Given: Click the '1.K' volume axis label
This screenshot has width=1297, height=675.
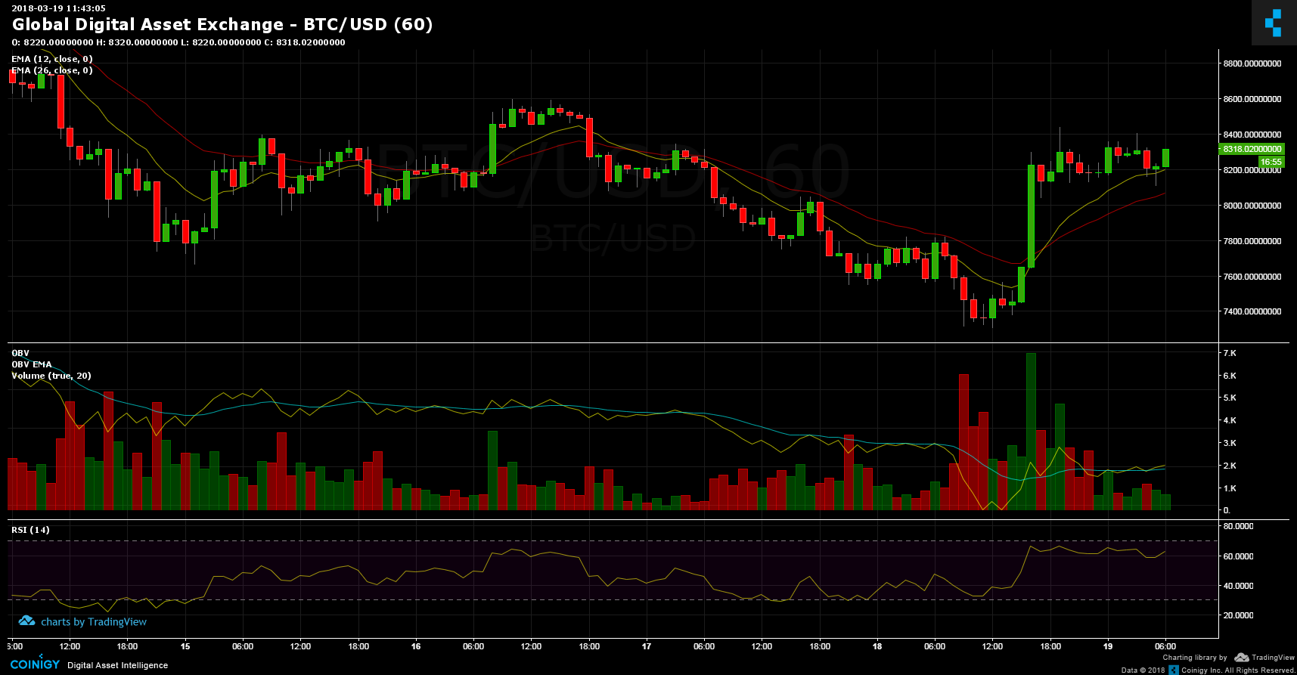Looking at the screenshot, I should point(1230,488).
